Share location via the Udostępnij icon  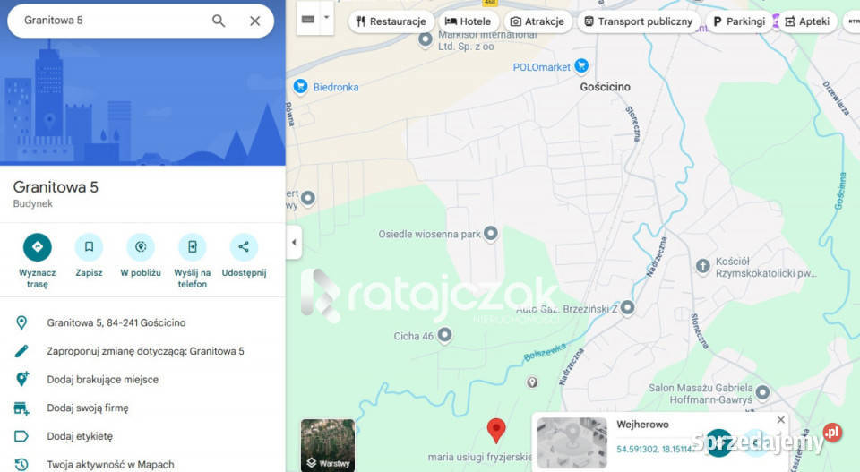244,247
